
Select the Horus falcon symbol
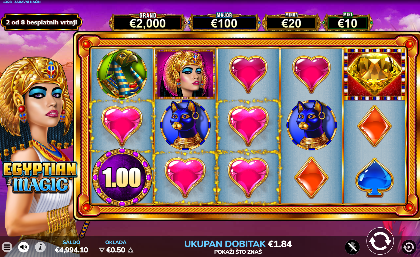click(x=122, y=74)
